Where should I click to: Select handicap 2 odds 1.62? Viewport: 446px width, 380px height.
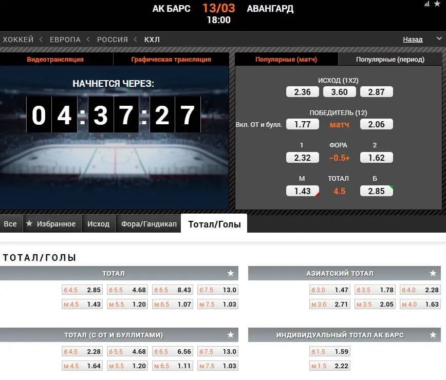click(376, 158)
